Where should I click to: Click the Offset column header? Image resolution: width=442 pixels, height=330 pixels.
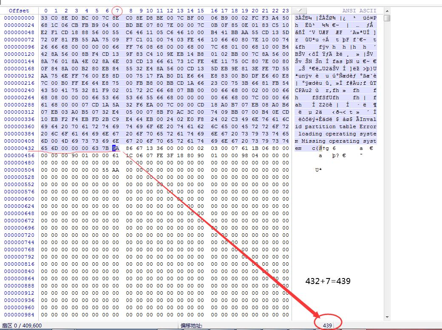point(19,11)
